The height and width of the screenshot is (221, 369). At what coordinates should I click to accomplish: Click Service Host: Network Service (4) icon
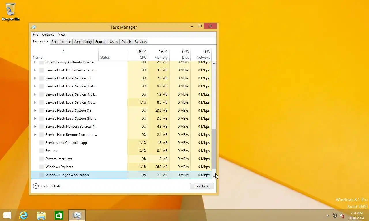(42, 127)
